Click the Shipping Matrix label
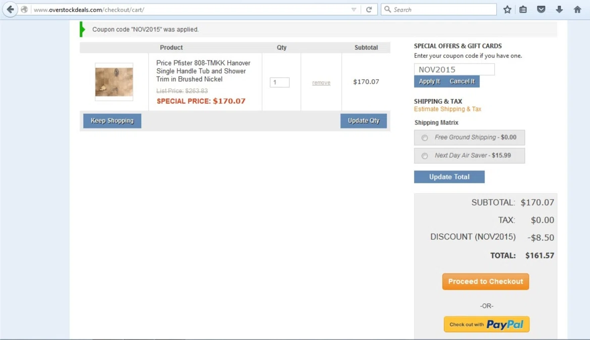The image size is (590, 340). pyautogui.click(x=436, y=122)
